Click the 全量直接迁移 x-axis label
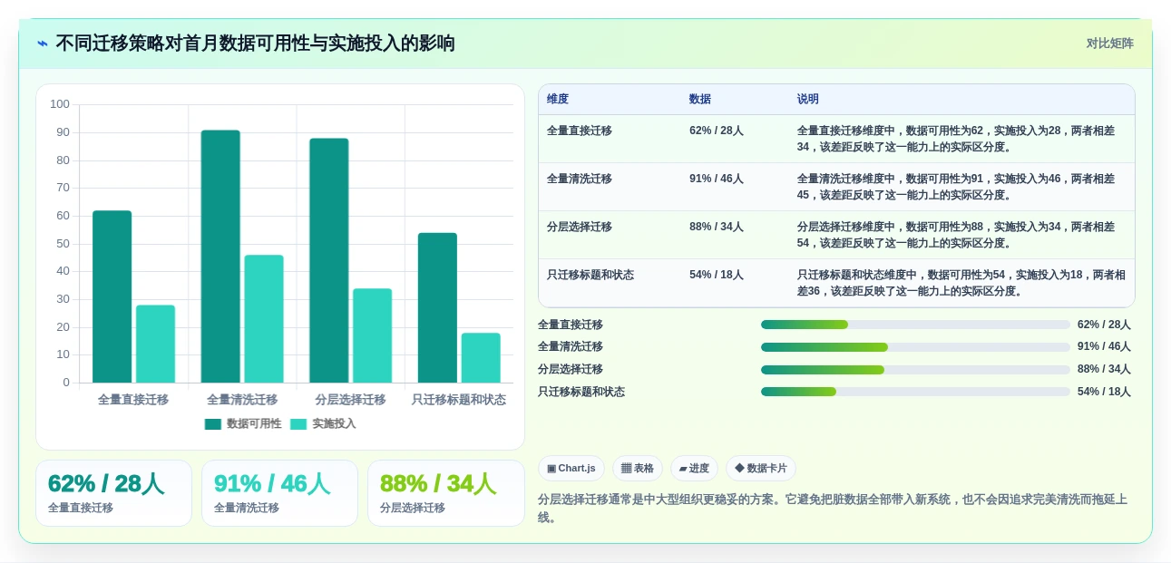1171x563 pixels. tap(133, 400)
